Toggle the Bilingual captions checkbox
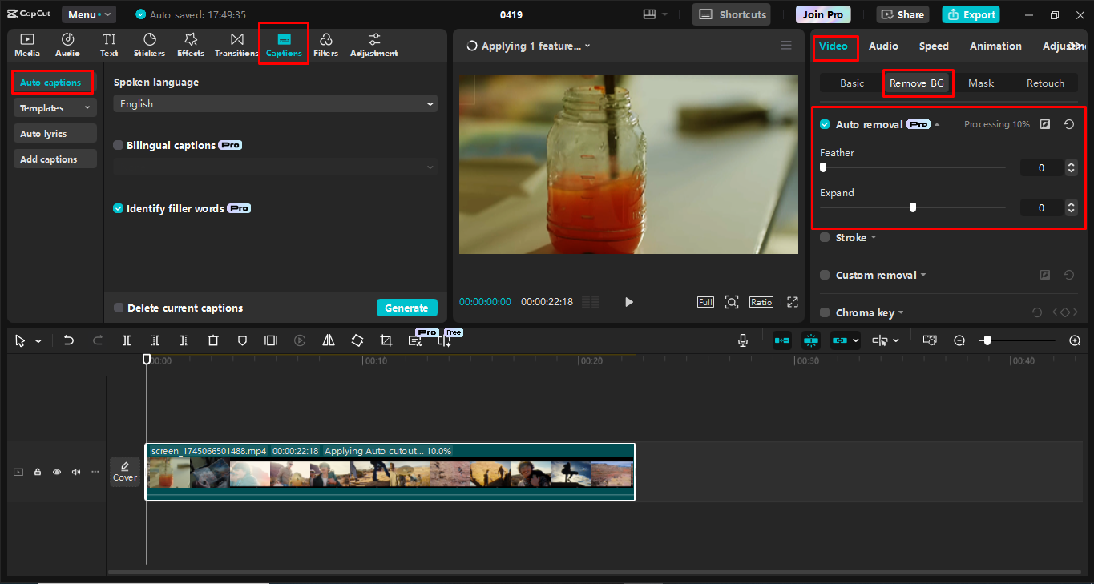This screenshot has height=584, width=1094. pyautogui.click(x=118, y=145)
